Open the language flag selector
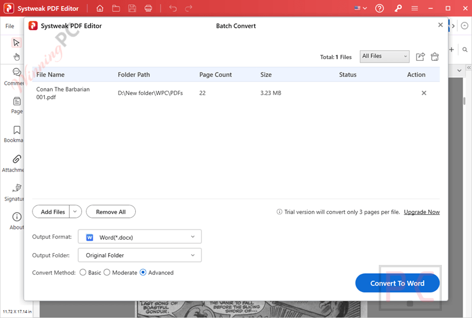 [360, 8]
